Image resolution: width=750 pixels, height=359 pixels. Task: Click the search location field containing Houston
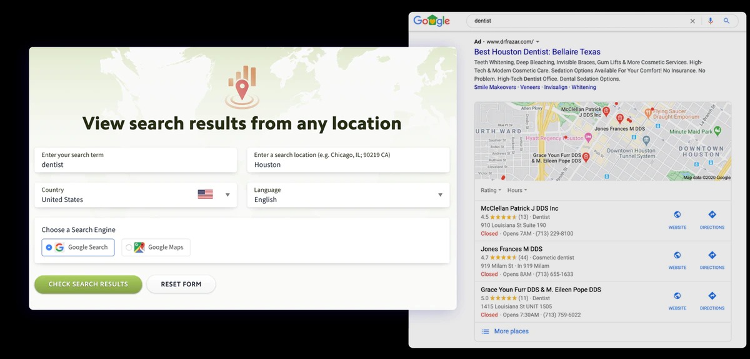click(x=349, y=160)
